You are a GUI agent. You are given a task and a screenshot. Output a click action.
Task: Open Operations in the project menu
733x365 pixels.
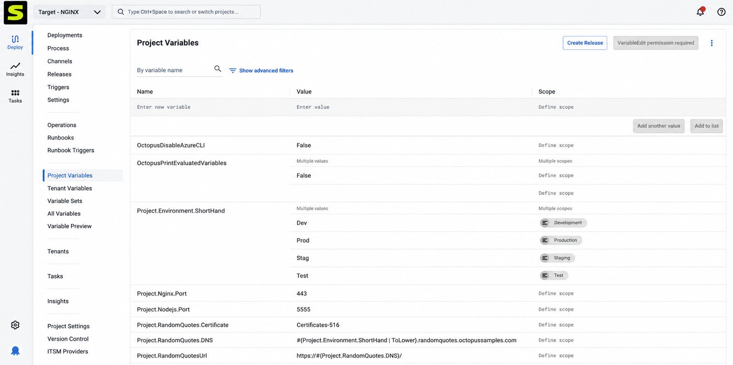tap(62, 125)
